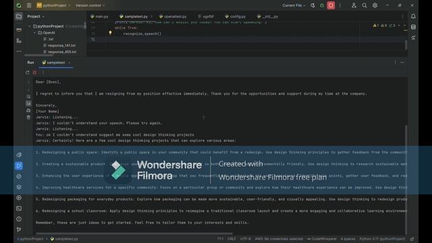The height and width of the screenshot is (243, 432).
Task: Jump to previous highlighted error arrow
Action: (399, 26)
